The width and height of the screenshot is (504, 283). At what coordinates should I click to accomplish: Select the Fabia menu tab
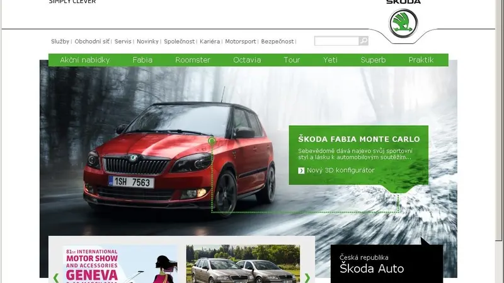[142, 60]
